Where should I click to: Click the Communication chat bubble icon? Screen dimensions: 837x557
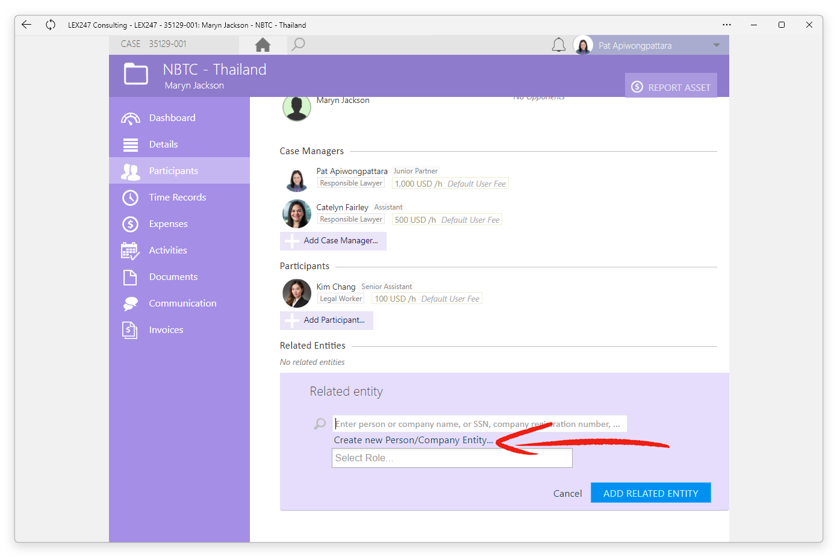tap(131, 303)
